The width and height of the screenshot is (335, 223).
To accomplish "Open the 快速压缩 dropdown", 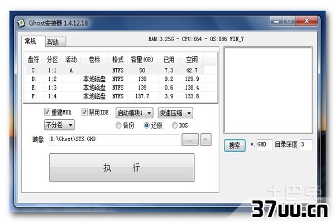I will point(175,113).
